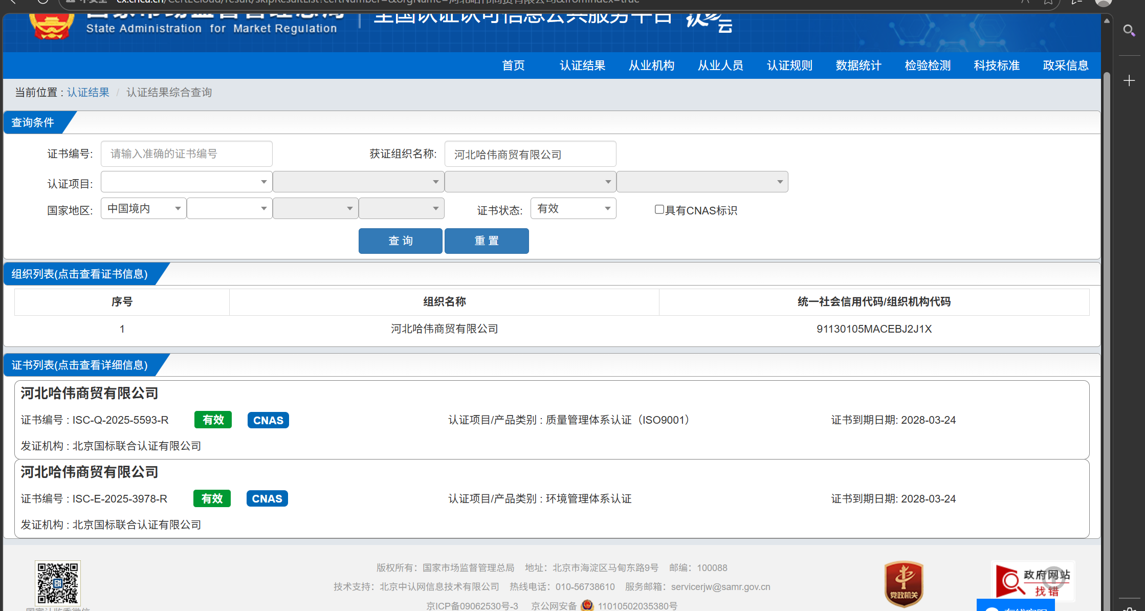Click the police badge icon beside 京公网安备

[587, 605]
